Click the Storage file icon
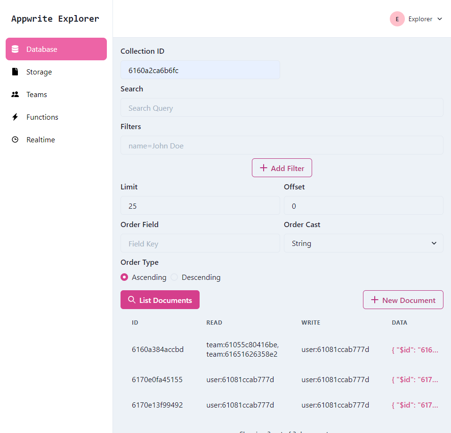This screenshot has height=433, width=451. pos(15,72)
